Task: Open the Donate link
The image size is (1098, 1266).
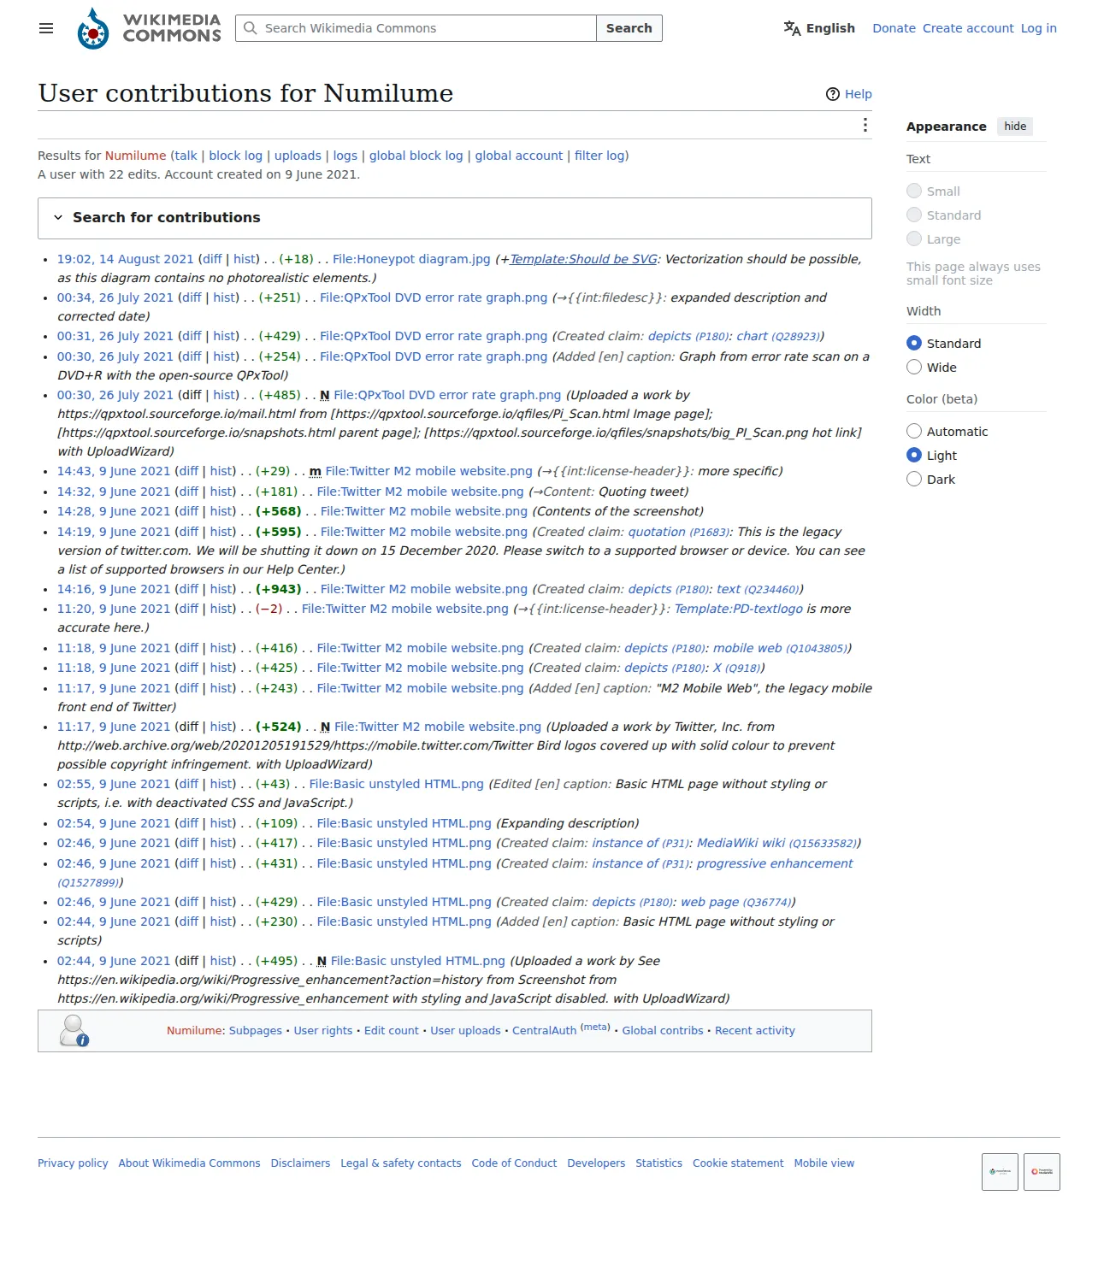Action: [x=894, y=28]
